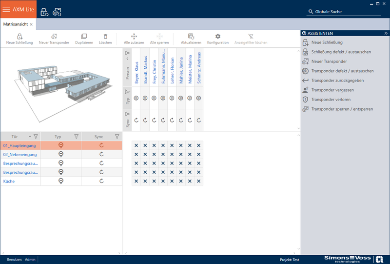Image resolution: width=390 pixels, height=264 pixels.
Task: Toggle access for Meister, Marina at 01_Haupteingang
Action: click(x=190, y=145)
